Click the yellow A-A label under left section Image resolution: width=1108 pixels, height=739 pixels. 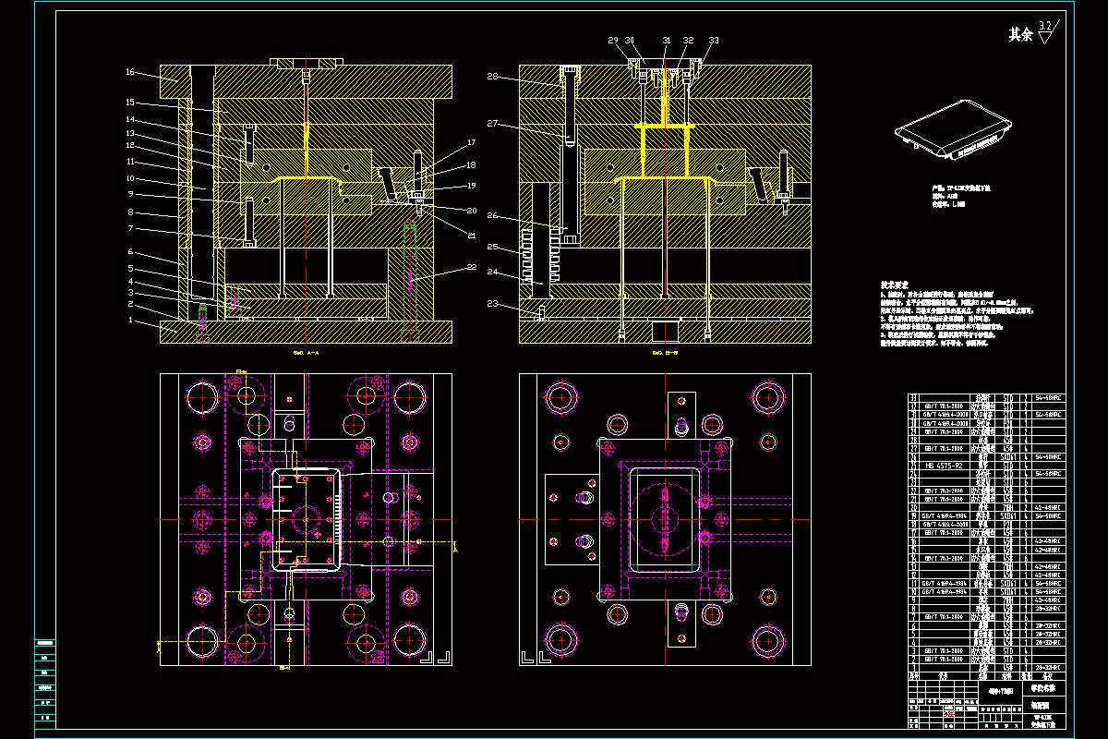(305, 353)
